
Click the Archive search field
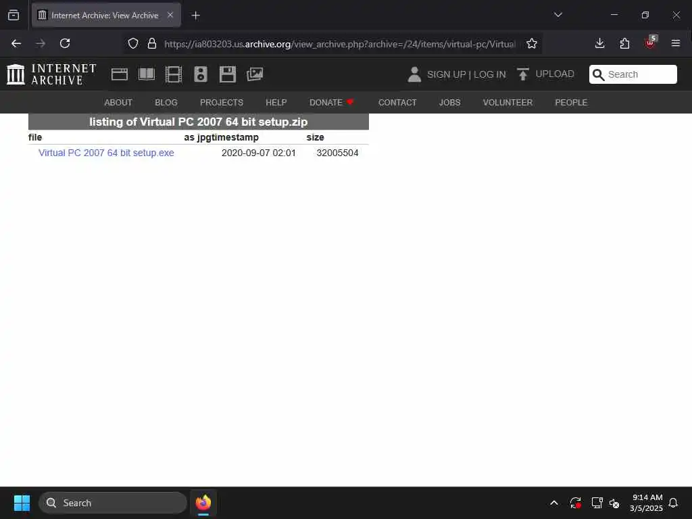[633, 74]
